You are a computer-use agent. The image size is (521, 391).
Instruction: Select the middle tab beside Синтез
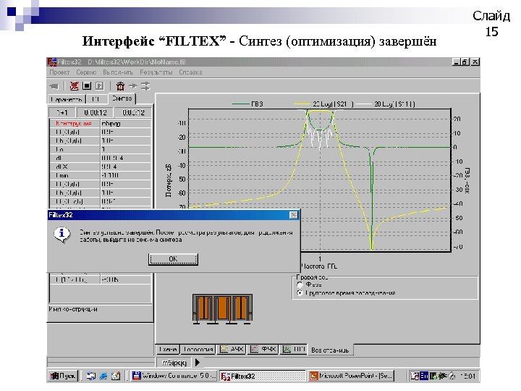[97, 99]
